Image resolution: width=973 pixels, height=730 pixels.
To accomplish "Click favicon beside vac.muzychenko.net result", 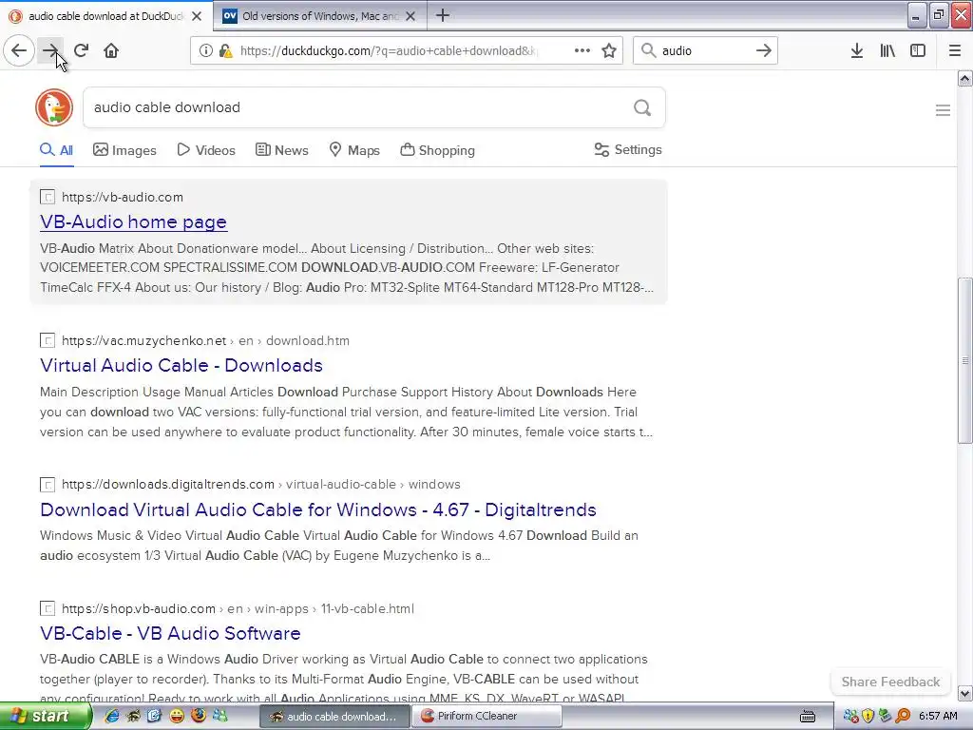I will [48, 341].
